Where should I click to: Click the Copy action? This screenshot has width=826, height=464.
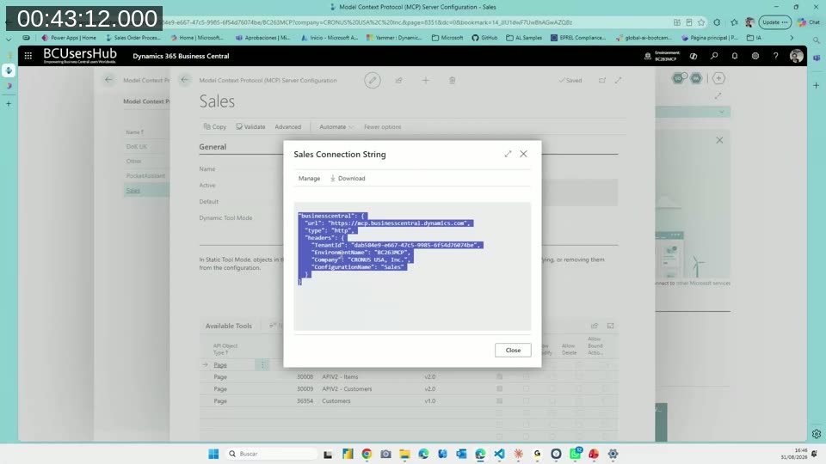click(x=215, y=127)
